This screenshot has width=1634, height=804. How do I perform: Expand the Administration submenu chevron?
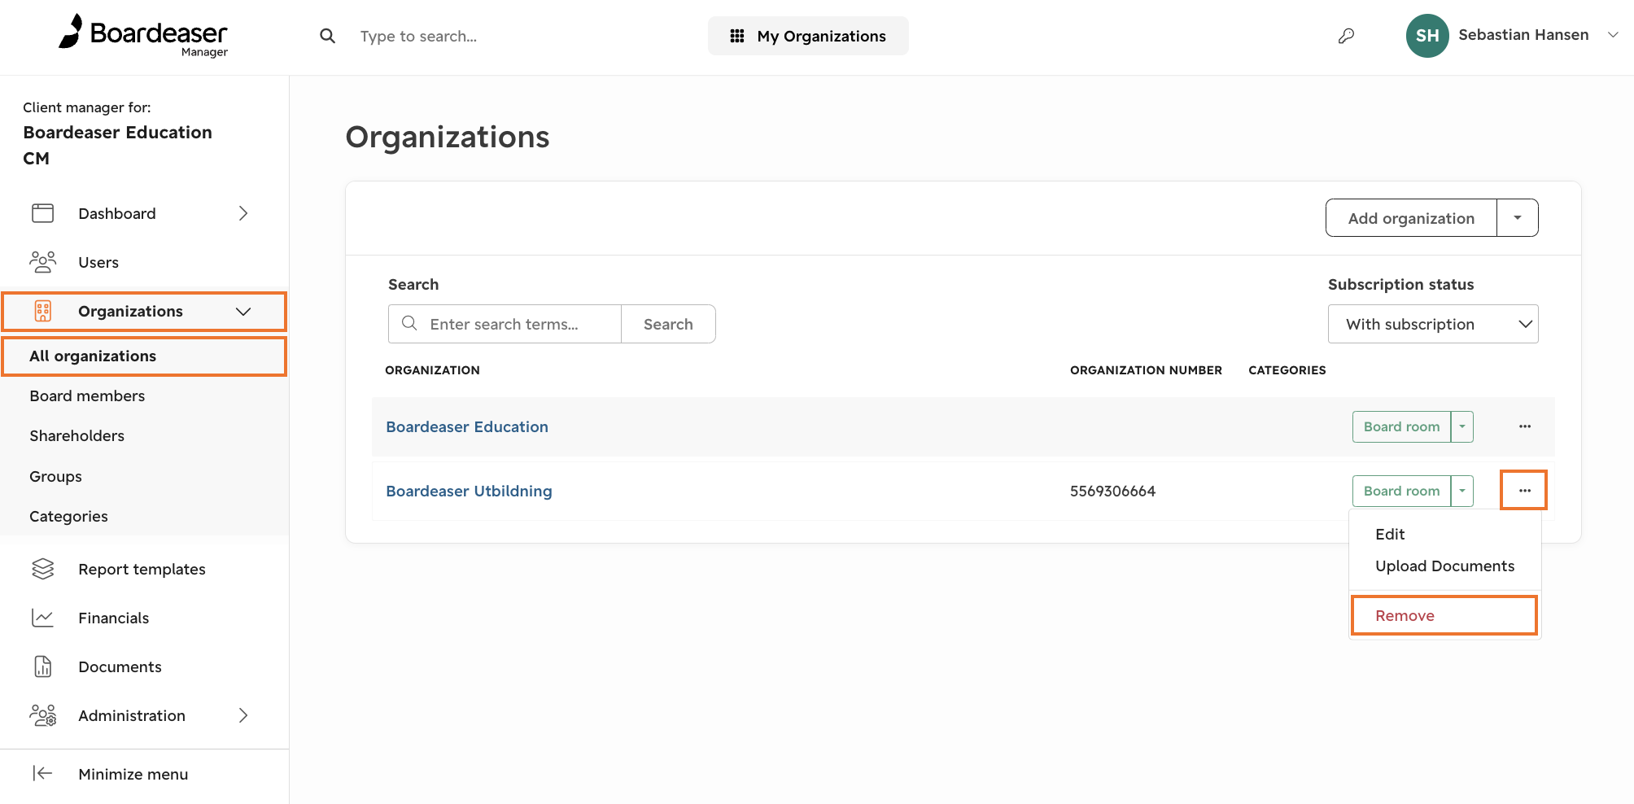coord(242,715)
